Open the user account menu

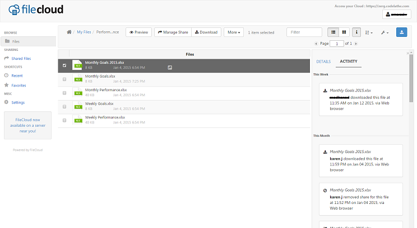[396, 15]
